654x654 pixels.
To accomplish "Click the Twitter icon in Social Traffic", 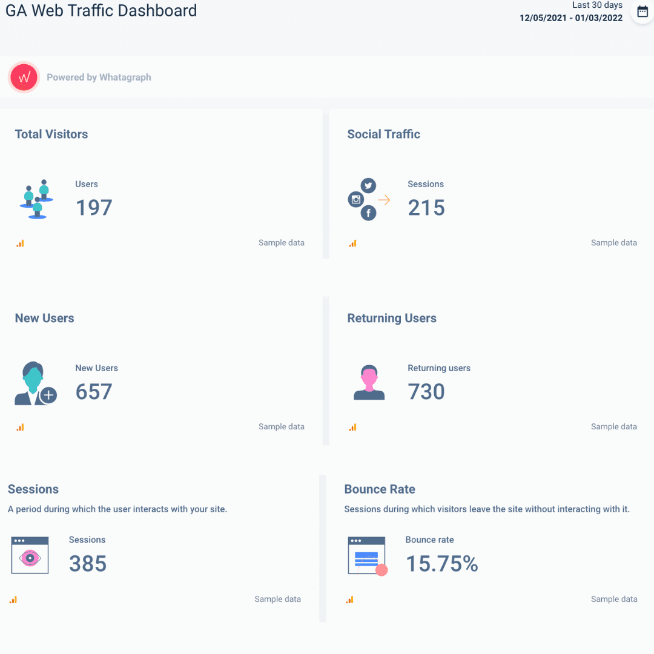I will click(368, 185).
